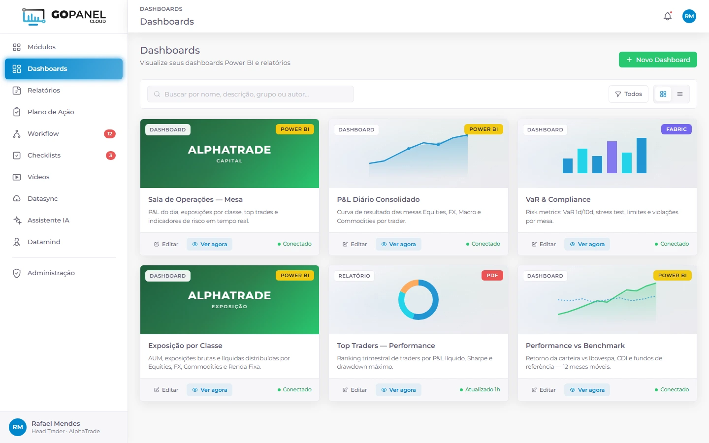Click the DASHBOARDS breadcrumb label
Viewport: 709px width, 443px height.
[161, 9]
